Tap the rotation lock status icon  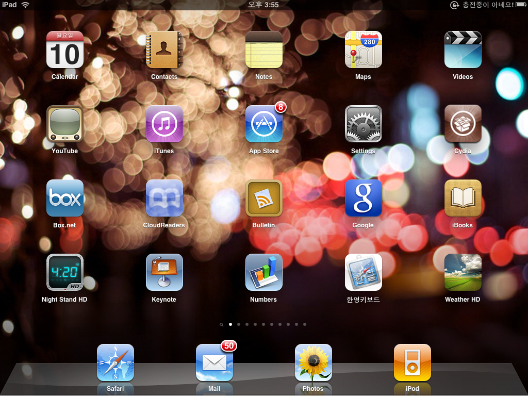(x=455, y=5)
